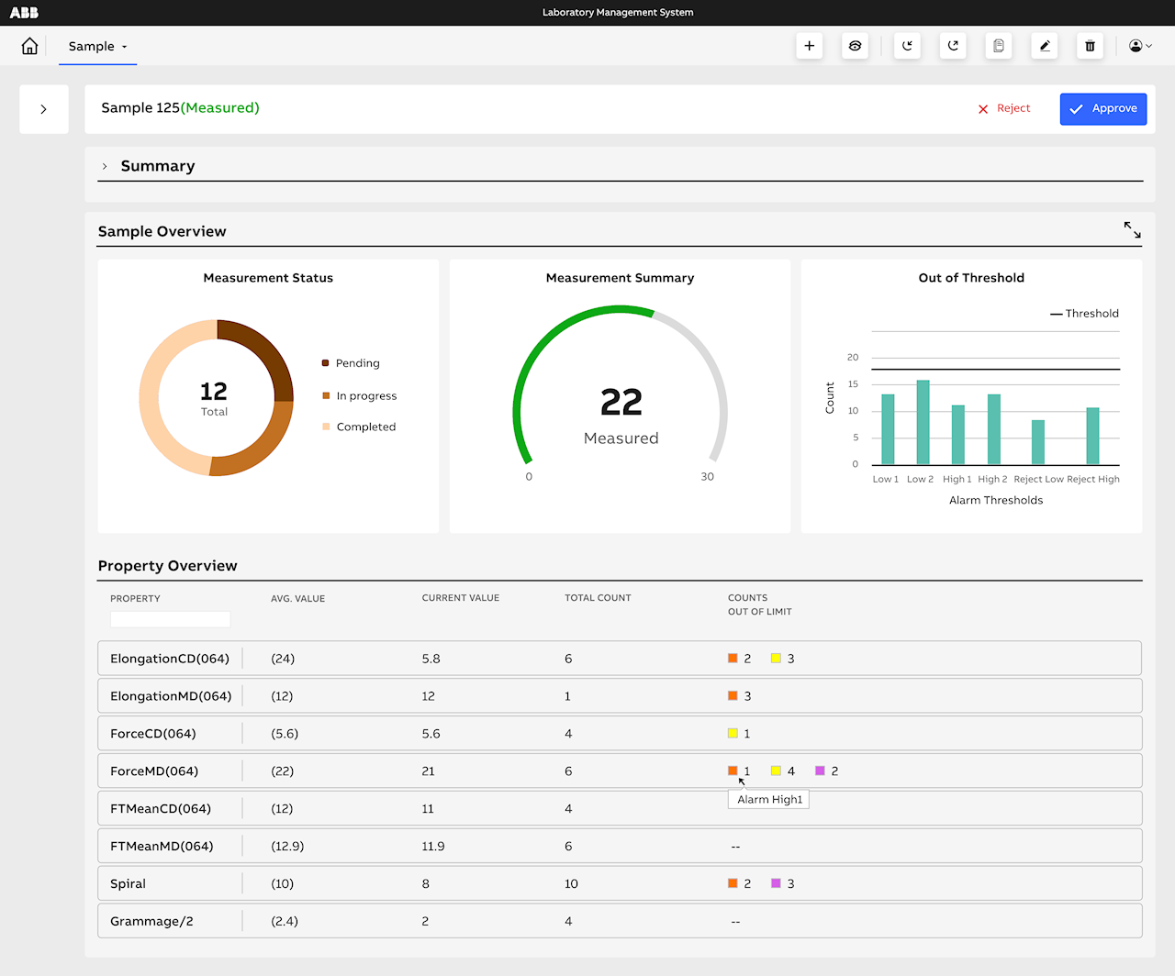Click the import arrow icon in toolbar
Viewport: 1175px width, 976px height.
(907, 46)
